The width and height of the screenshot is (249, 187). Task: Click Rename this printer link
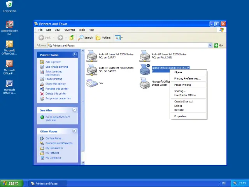[57, 88]
